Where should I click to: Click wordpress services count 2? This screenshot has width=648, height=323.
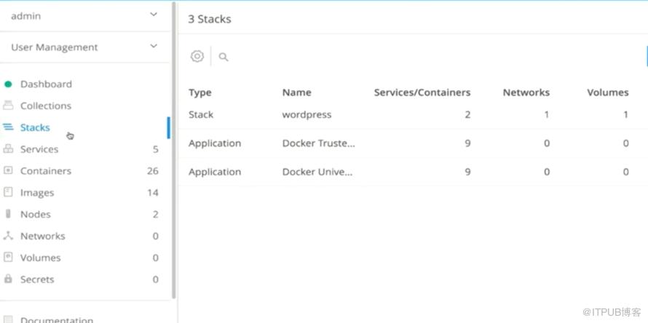[467, 114]
